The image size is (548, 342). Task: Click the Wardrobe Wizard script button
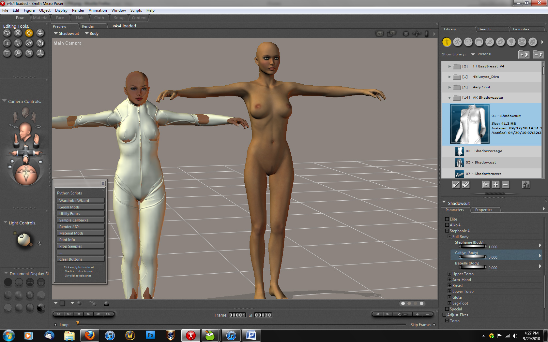click(81, 201)
